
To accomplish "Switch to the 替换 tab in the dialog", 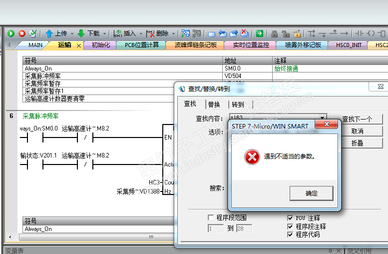I will coord(214,104).
